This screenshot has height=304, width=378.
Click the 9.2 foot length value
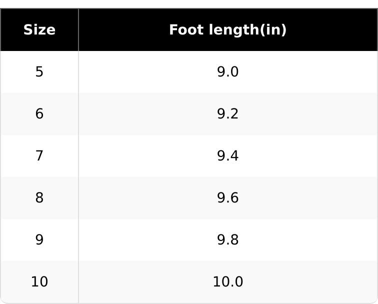pyautogui.click(x=228, y=114)
